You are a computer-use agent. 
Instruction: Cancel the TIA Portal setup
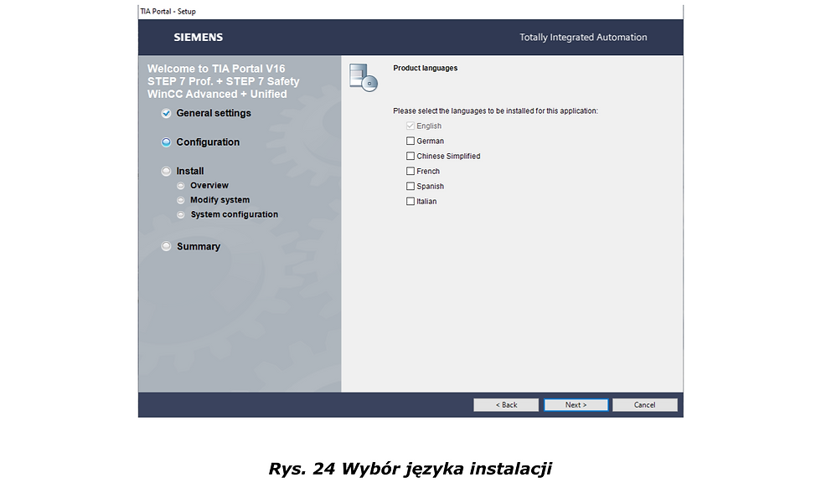(x=644, y=405)
